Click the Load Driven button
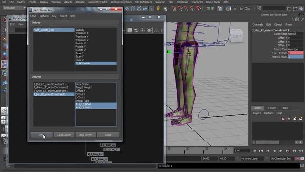The height and width of the screenshot is (172, 305). click(x=85, y=135)
